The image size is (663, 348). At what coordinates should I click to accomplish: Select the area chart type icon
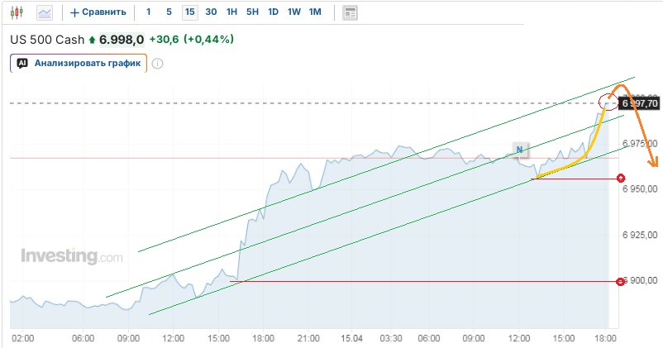pos(45,12)
